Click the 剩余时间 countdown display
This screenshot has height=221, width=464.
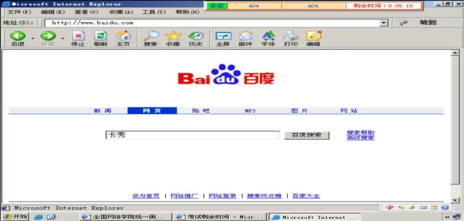383,6
